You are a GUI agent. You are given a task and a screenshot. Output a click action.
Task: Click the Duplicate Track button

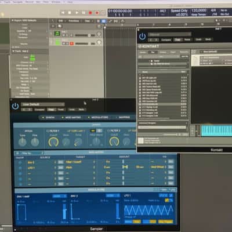60,26
